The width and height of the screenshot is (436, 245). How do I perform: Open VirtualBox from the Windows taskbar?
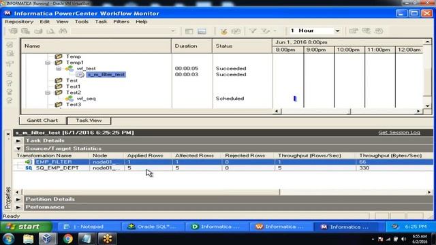pos(46,239)
